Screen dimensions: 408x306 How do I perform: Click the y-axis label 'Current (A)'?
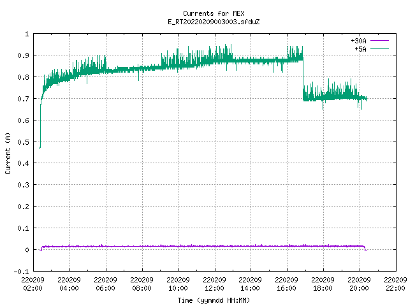[8, 153]
